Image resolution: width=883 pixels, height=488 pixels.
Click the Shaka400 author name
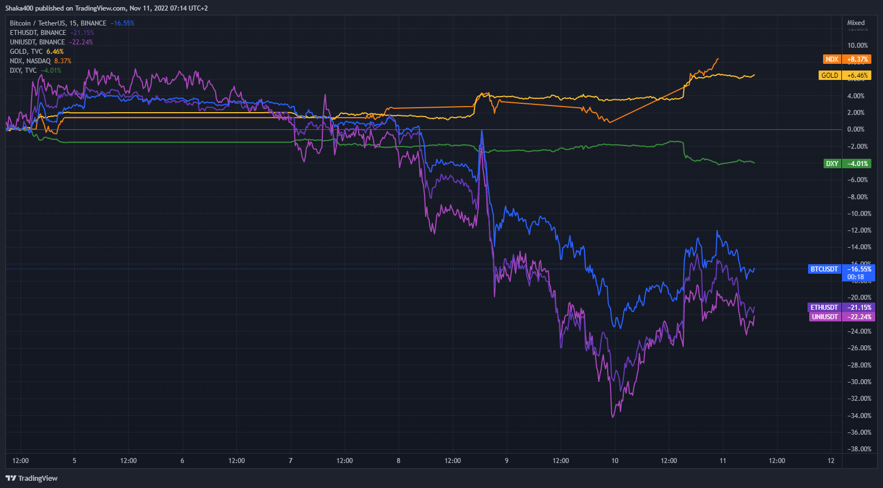click(19, 8)
